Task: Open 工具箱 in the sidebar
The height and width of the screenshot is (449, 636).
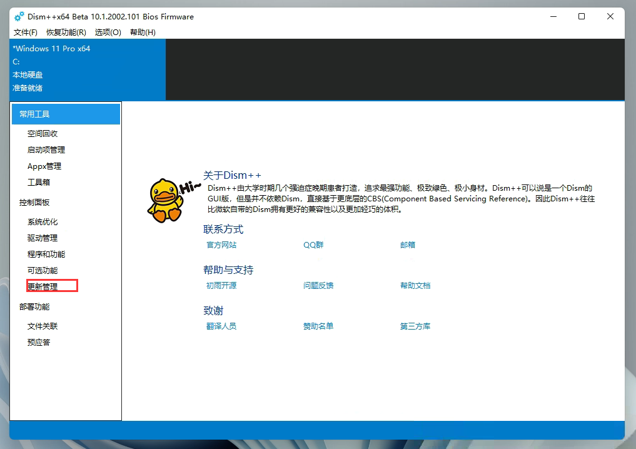Action: click(x=38, y=182)
